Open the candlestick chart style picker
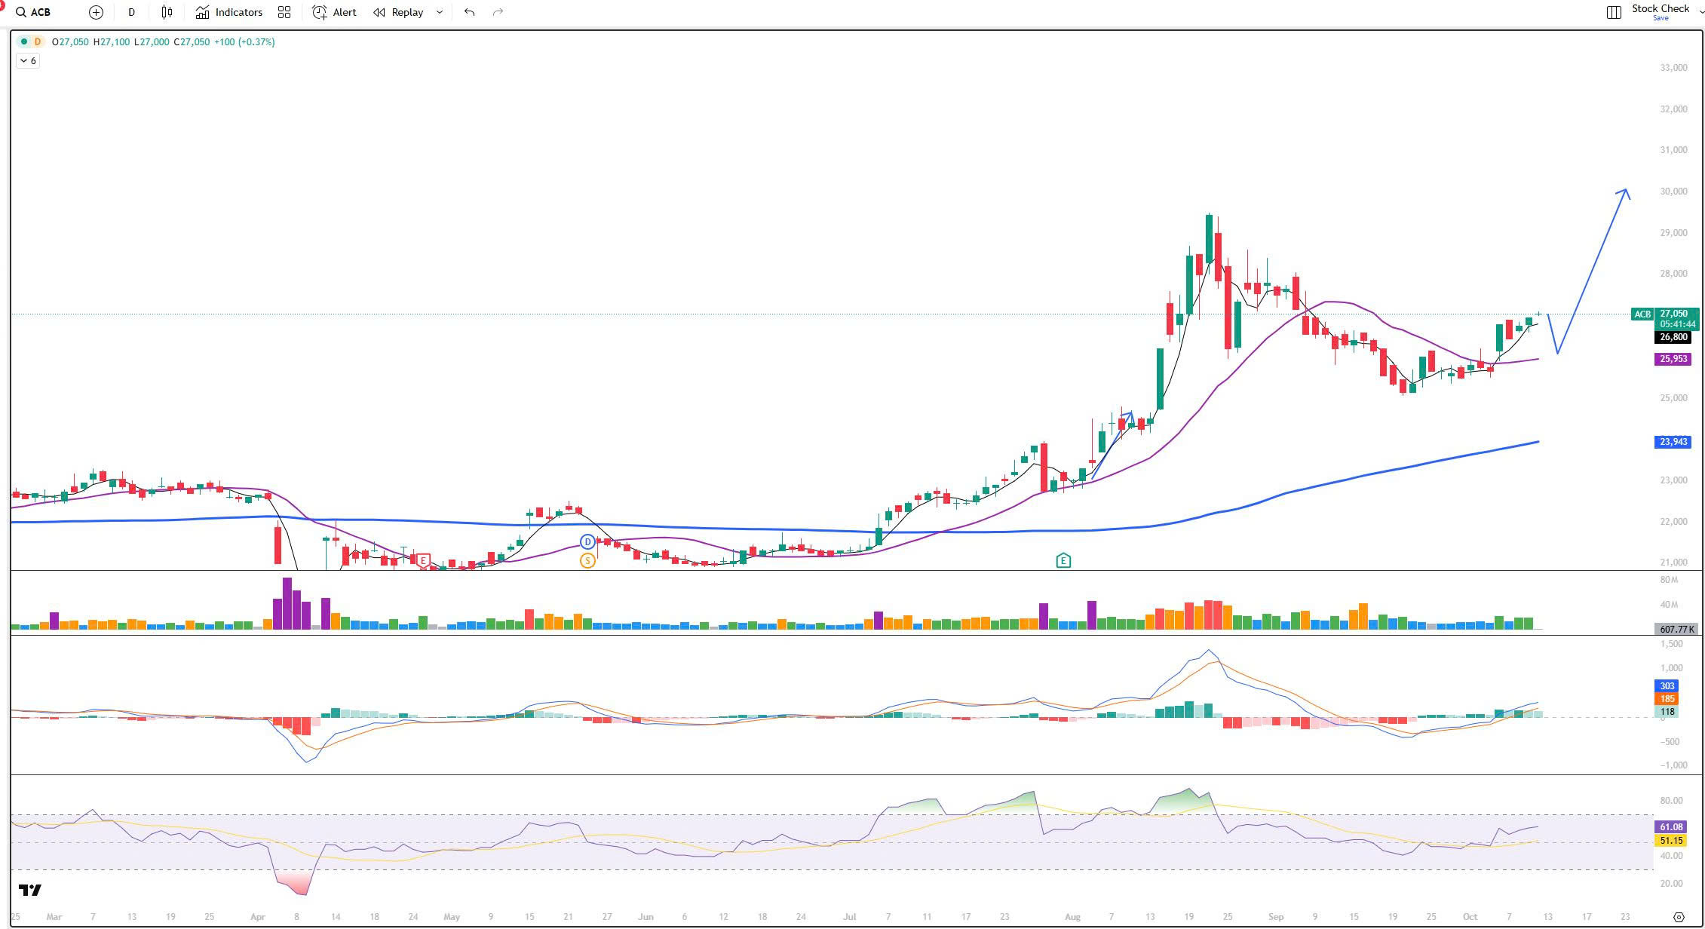The width and height of the screenshot is (1705, 929). click(x=167, y=12)
